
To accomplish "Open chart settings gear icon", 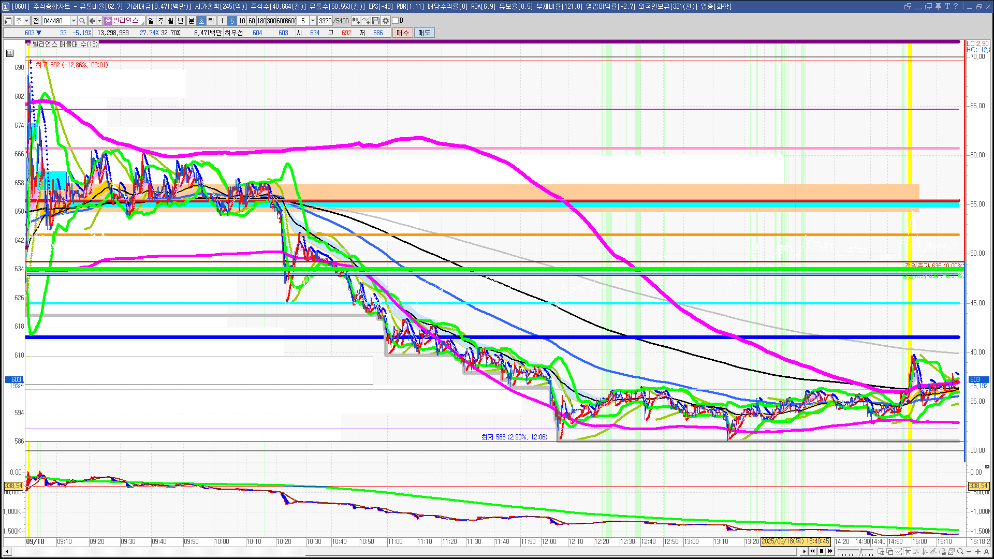I will tap(386, 21).
